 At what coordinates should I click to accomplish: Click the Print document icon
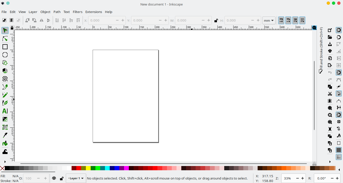coord(330,51)
